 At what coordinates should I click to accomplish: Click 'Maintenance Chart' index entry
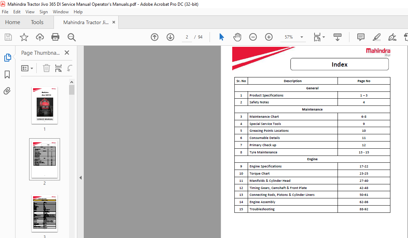click(x=264, y=117)
